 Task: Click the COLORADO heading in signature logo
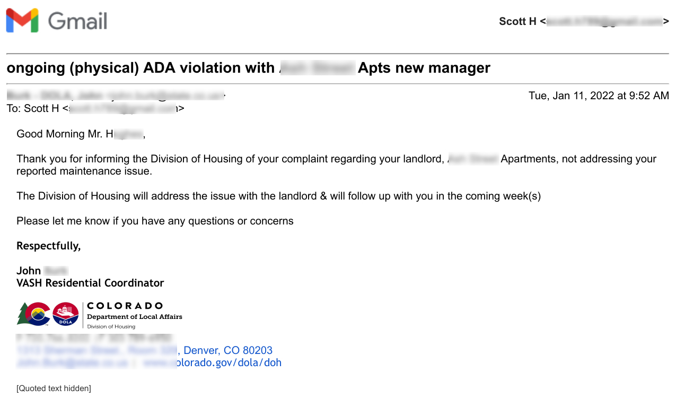pos(125,306)
